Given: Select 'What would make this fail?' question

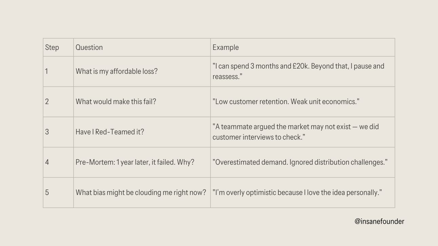Looking at the screenshot, I should pyautogui.click(x=116, y=102).
